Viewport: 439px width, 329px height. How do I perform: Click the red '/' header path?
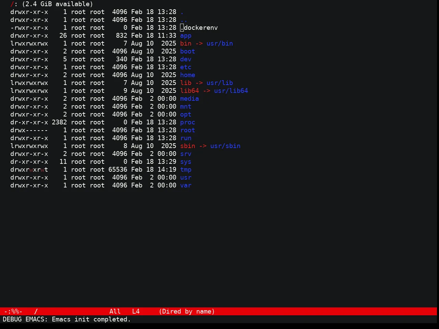click(12, 4)
